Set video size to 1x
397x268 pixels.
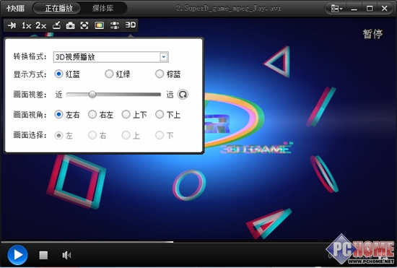pyautogui.click(x=26, y=25)
